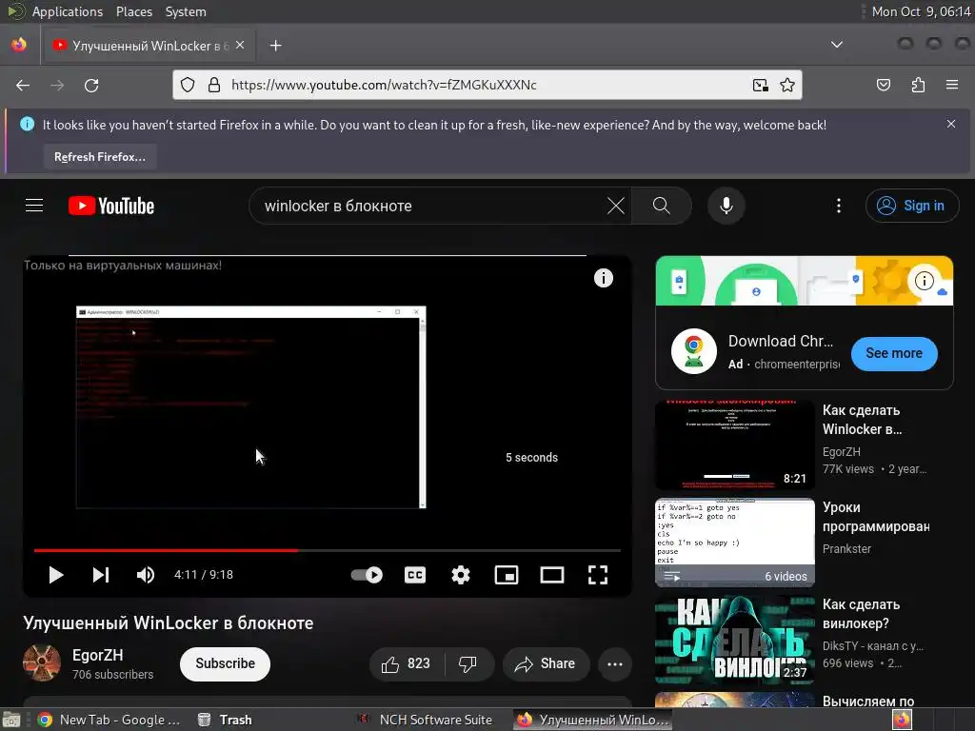The image size is (975, 731).
Task: Open the Places menu
Action: coord(134,11)
